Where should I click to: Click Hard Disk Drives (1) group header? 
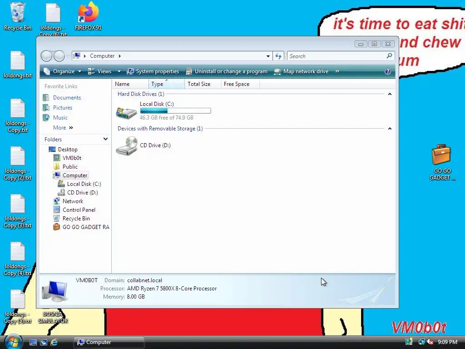tap(141, 94)
